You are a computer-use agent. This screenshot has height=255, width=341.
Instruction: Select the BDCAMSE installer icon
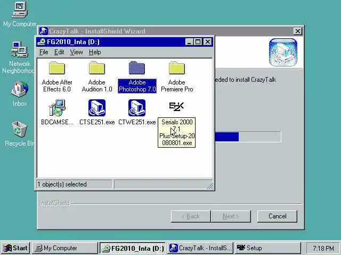pyautogui.click(x=57, y=108)
